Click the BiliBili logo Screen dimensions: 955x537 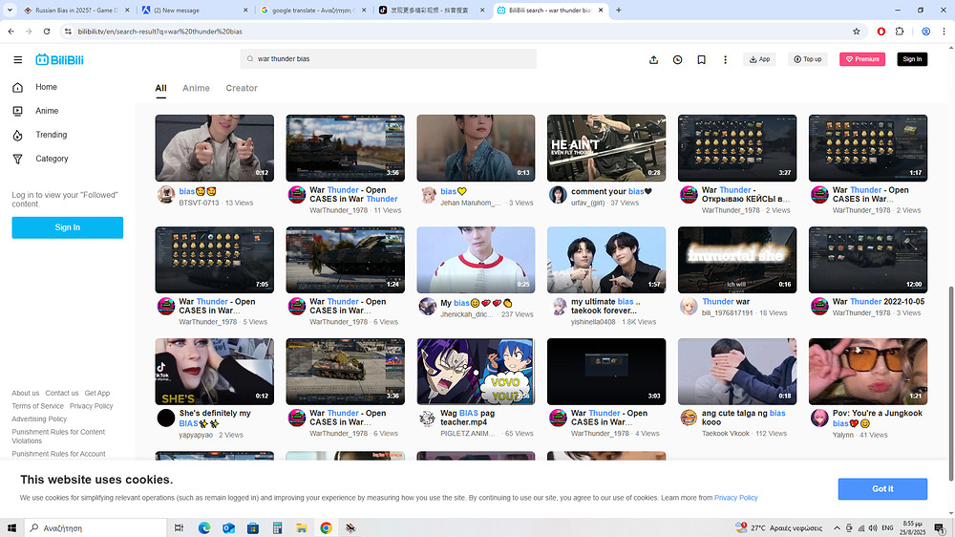click(59, 60)
